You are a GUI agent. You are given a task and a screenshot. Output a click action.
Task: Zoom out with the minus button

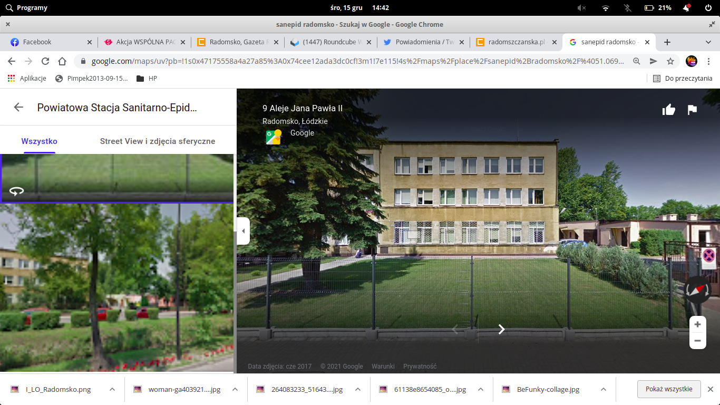click(697, 341)
